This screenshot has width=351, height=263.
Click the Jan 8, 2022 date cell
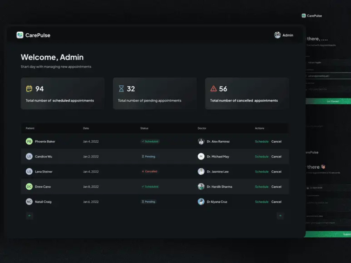[x=91, y=187]
